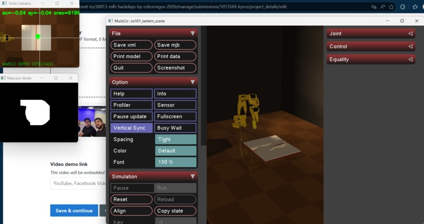424x224 pixels.
Task: Open browser favorites list icon
Action: coord(415,7)
